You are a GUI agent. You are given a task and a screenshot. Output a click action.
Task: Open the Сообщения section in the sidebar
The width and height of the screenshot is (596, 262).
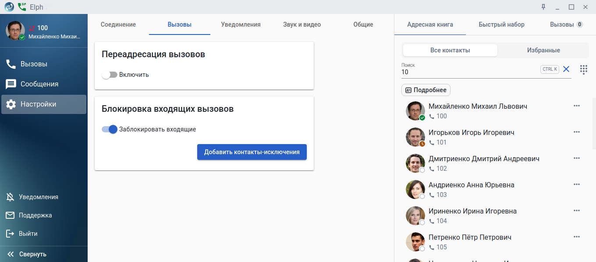(44, 84)
